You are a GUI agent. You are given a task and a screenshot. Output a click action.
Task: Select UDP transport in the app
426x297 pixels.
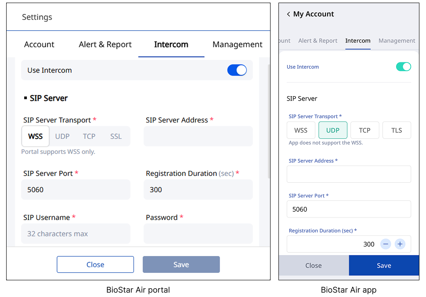[x=333, y=130]
